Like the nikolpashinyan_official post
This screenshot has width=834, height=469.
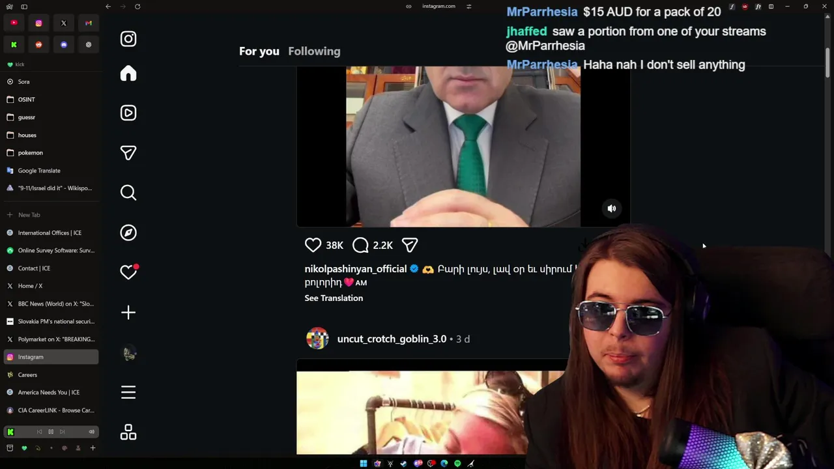click(313, 245)
